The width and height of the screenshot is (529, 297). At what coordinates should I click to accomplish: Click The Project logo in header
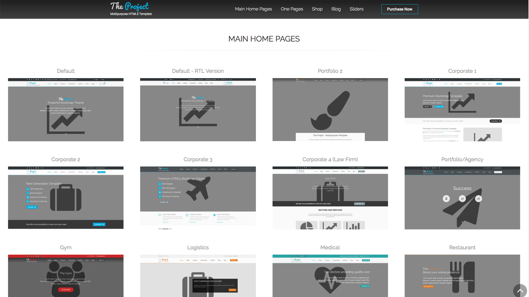pos(130,9)
